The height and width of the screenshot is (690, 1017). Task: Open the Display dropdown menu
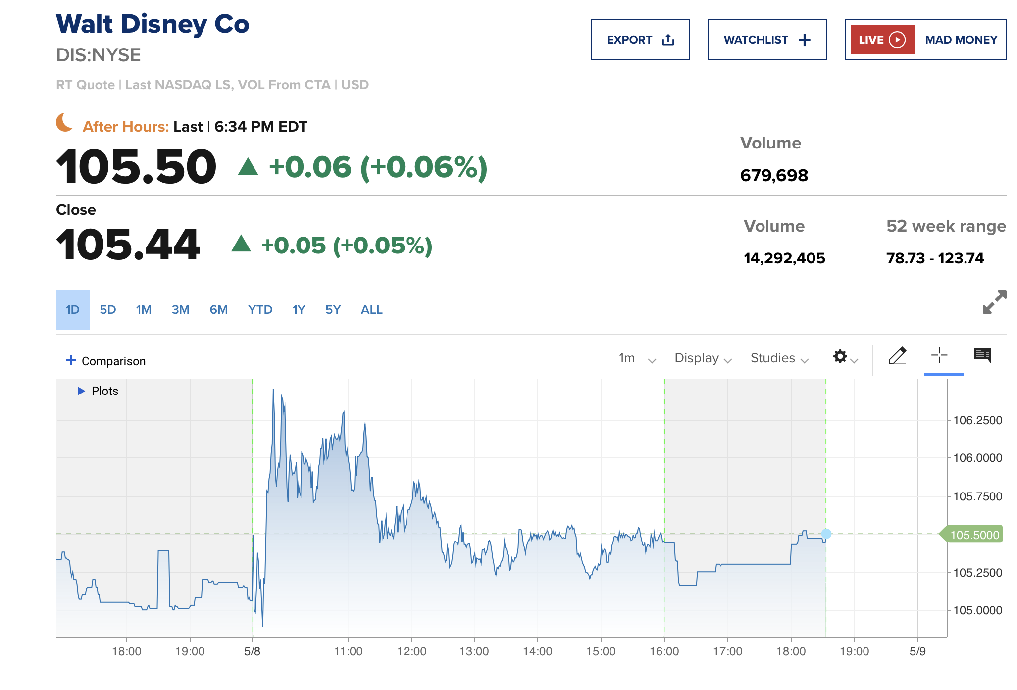(x=703, y=358)
